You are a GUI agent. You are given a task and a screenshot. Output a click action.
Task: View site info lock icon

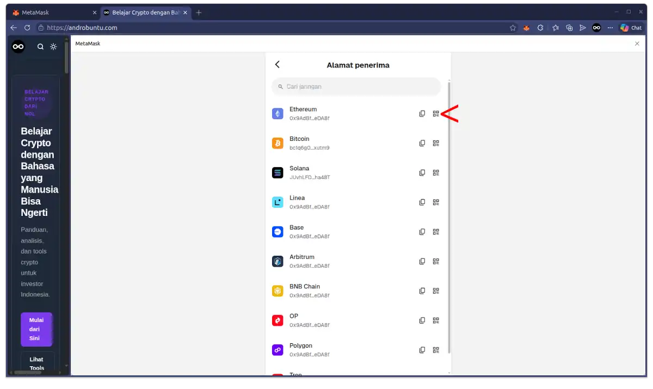click(40, 28)
